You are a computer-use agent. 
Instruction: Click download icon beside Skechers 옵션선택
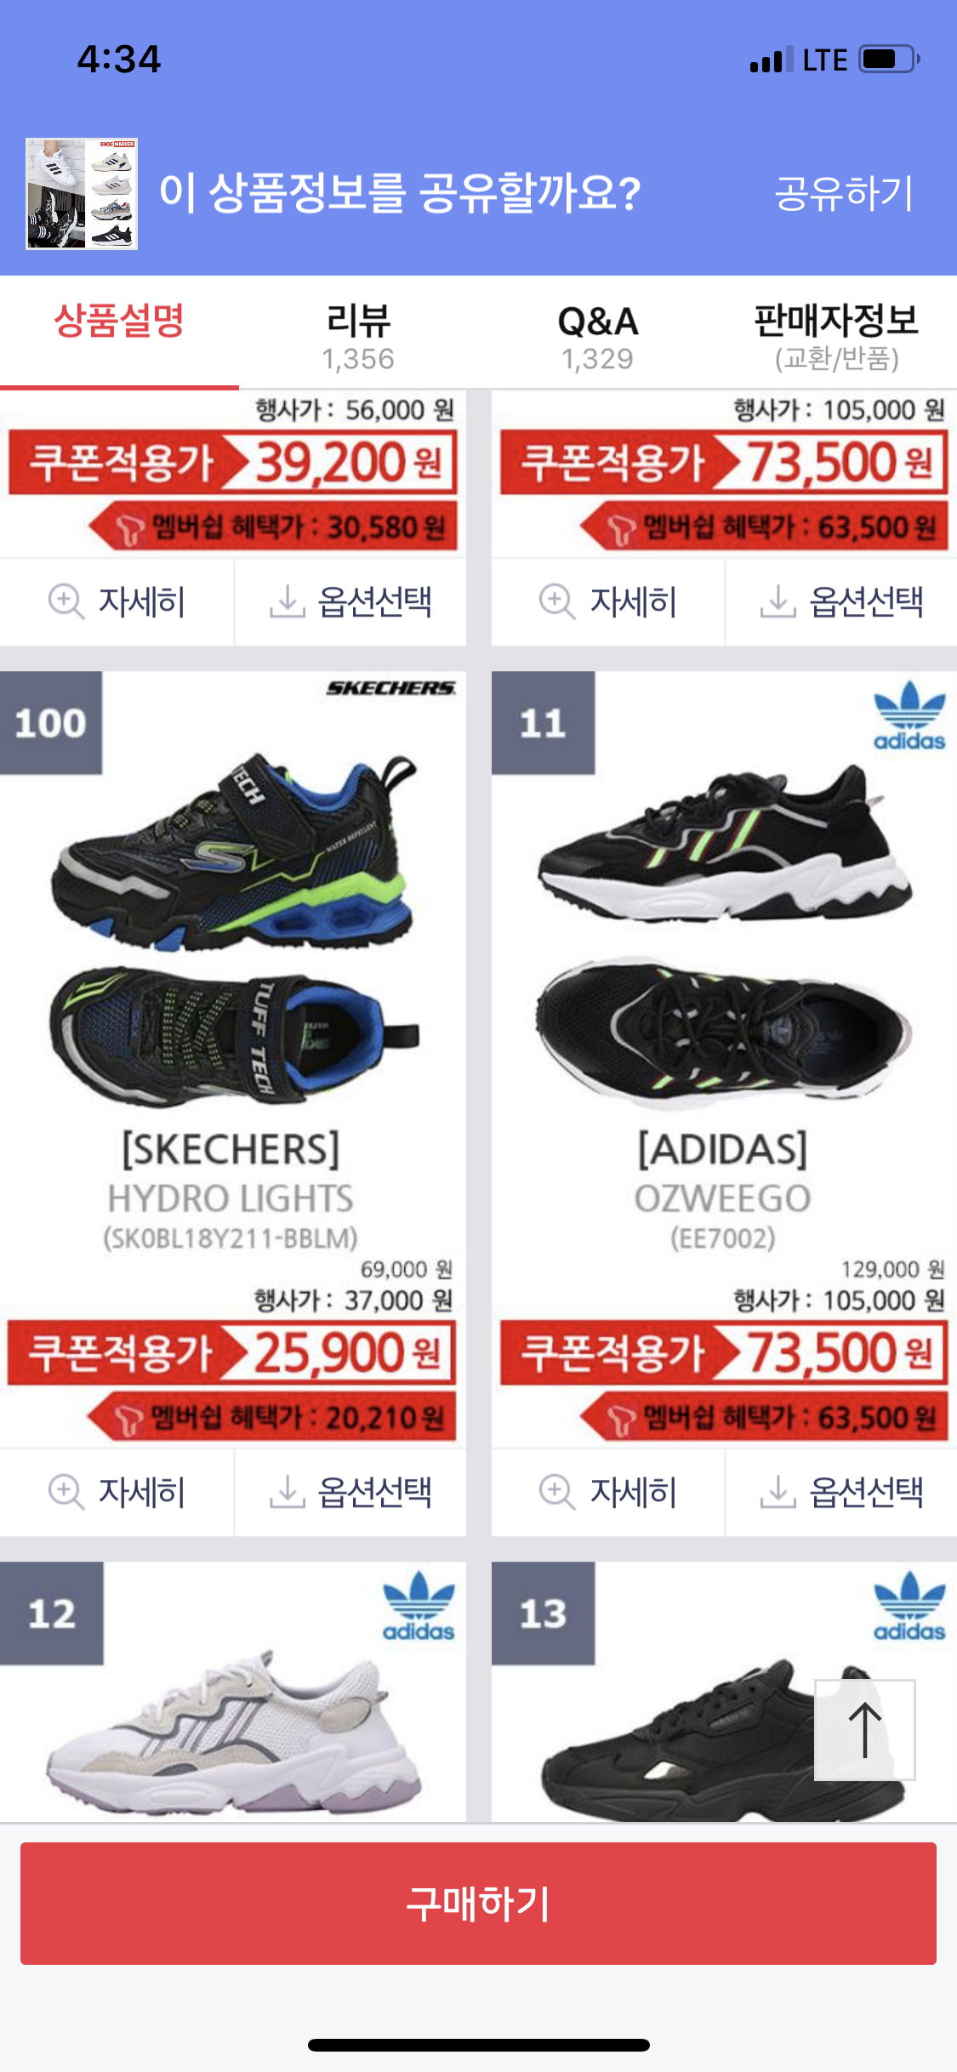pos(287,1492)
